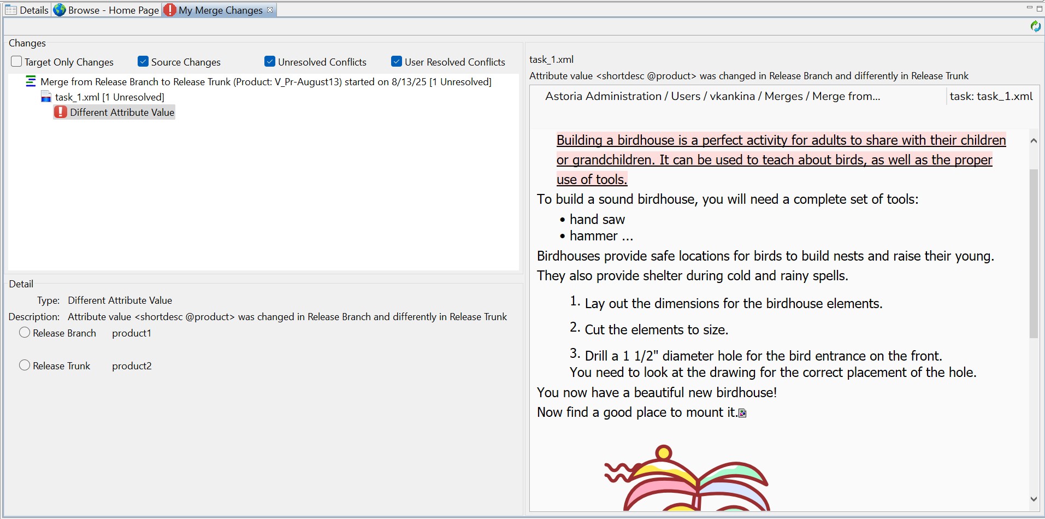Click the globe icon on Browse tab
Image resolution: width=1045 pixels, height=519 pixels.
[x=60, y=10]
